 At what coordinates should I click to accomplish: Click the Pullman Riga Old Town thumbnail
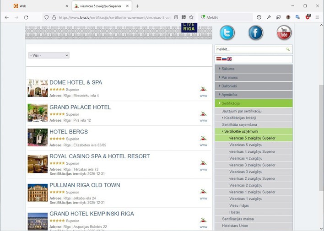coord(38,193)
